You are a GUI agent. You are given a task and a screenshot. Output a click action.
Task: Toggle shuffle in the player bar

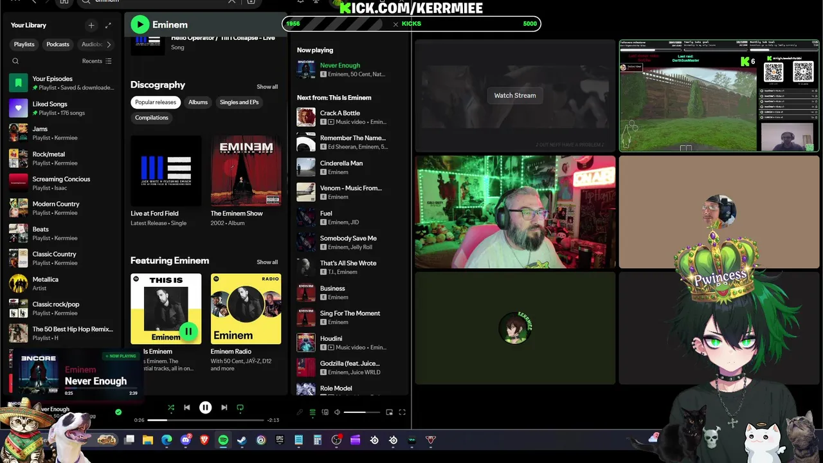pyautogui.click(x=170, y=407)
